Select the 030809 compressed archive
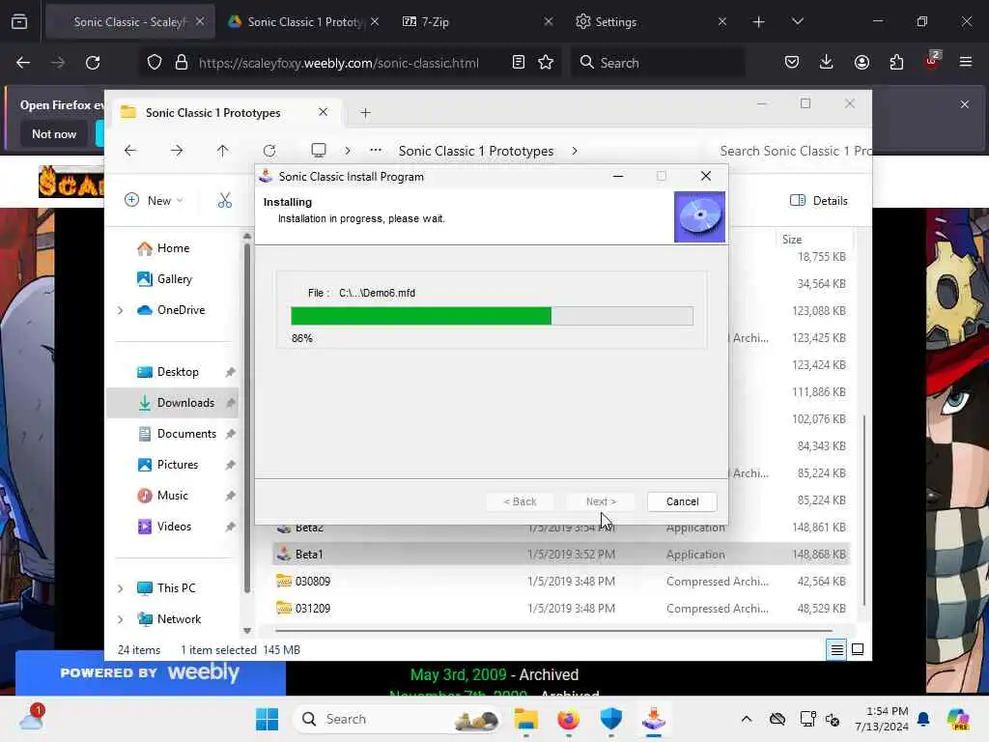Image resolution: width=989 pixels, height=742 pixels. click(561, 581)
